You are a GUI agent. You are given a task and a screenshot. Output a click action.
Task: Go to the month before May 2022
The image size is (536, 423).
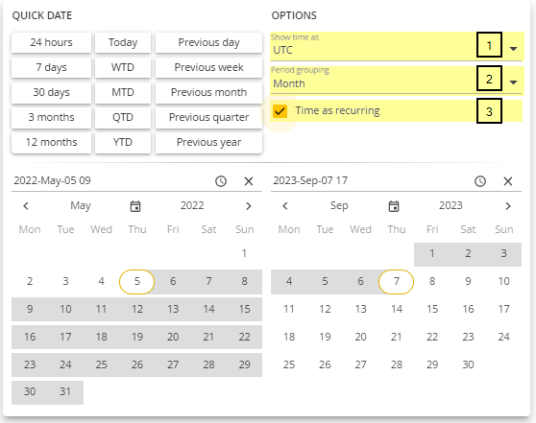[26, 206]
